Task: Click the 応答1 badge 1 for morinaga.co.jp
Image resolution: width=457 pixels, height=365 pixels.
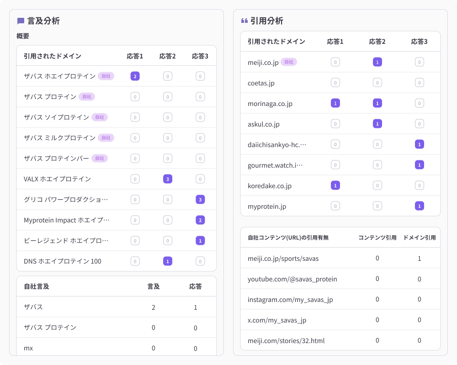Action: 335,103
